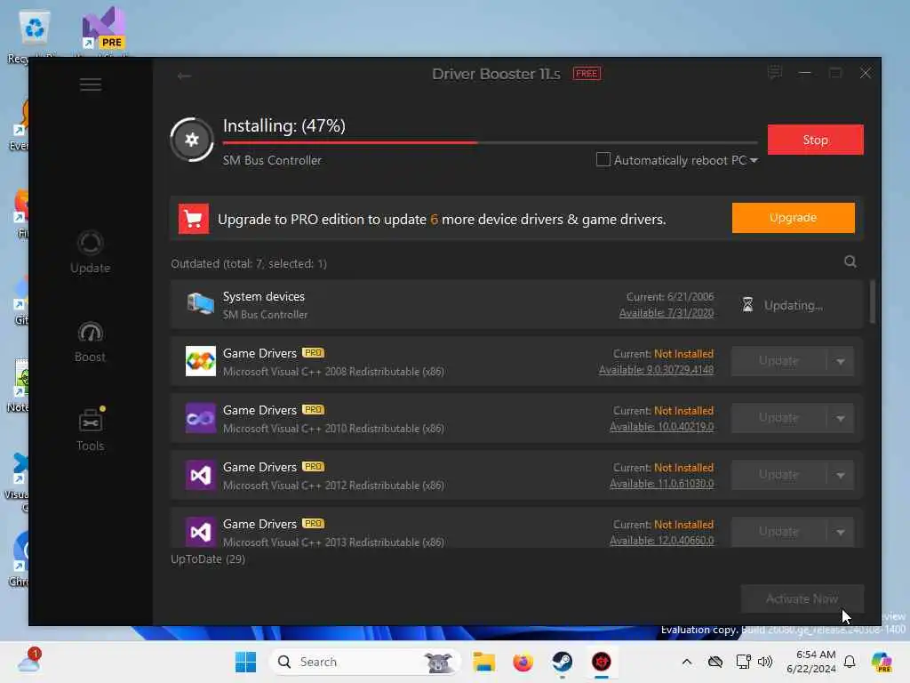
Task: Click Driver Booster taskbar icon
Action: 602,662
